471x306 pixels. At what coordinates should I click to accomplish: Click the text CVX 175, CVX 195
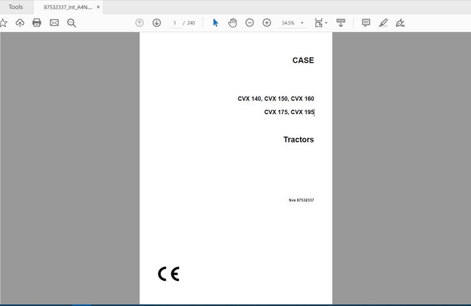click(289, 112)
